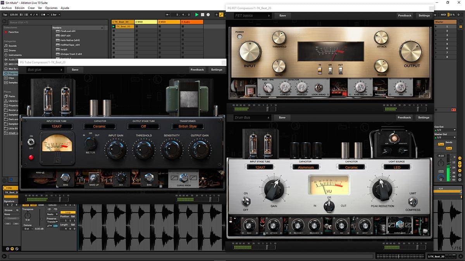Click the Tube Compressor METER knob
This screenshot has width=465, height=261.
pos(90,144)
